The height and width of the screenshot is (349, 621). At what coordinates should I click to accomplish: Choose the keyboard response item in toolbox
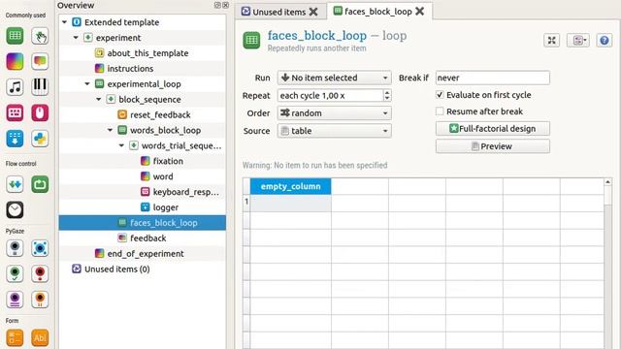click(x=16, y=112)
